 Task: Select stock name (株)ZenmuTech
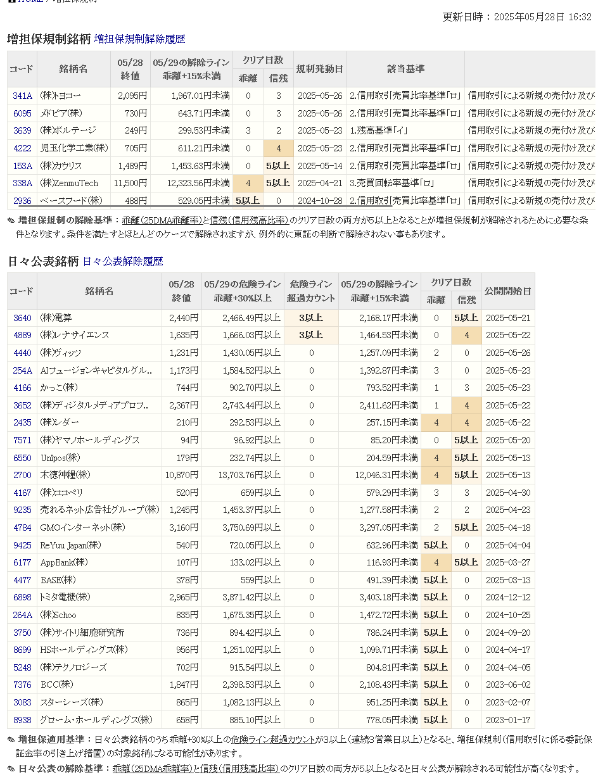(x=69, y=183)
